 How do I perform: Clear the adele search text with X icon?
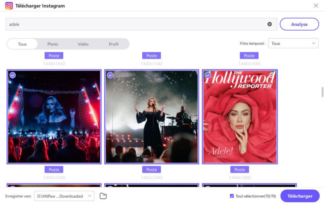click(270, 24)
